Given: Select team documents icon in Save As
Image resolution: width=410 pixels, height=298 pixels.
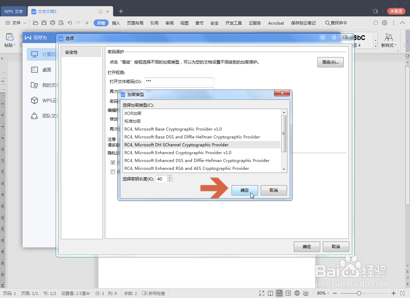Looking at the screenshot, I should click(x=35, y=116).
